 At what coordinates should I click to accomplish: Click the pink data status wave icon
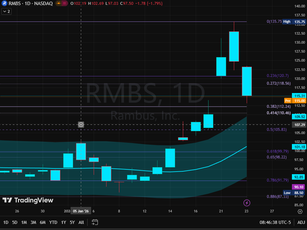(x=64, y=3)
